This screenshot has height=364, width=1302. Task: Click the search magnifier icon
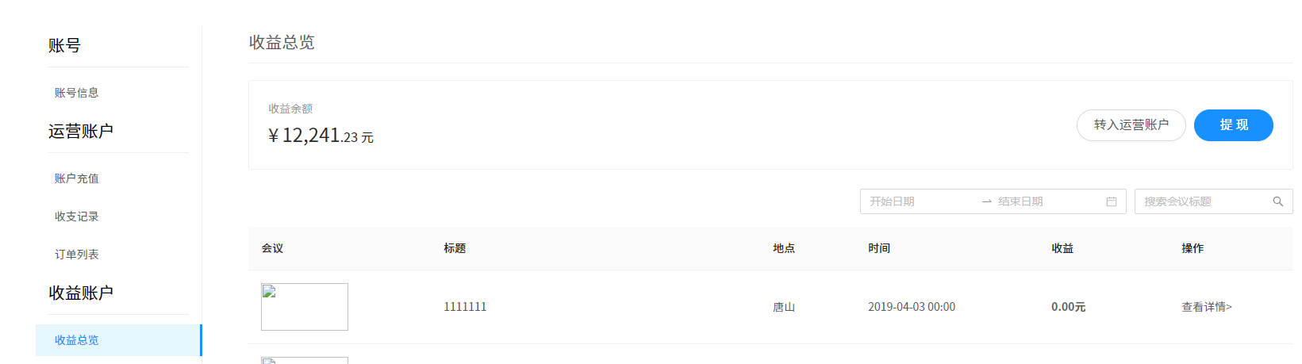pyautogui.click(x=1278, y=201)
